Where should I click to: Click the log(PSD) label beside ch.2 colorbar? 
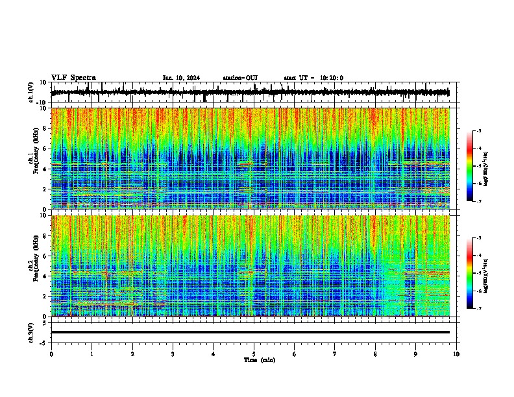(x=485, y=276)
